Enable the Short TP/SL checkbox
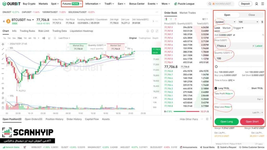 coord(249,88)
